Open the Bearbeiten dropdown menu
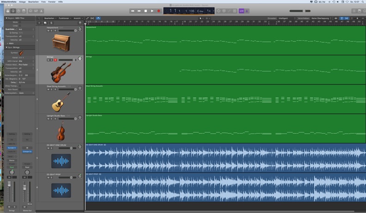Viewport: 366px width, 213px height. (50, 18)
